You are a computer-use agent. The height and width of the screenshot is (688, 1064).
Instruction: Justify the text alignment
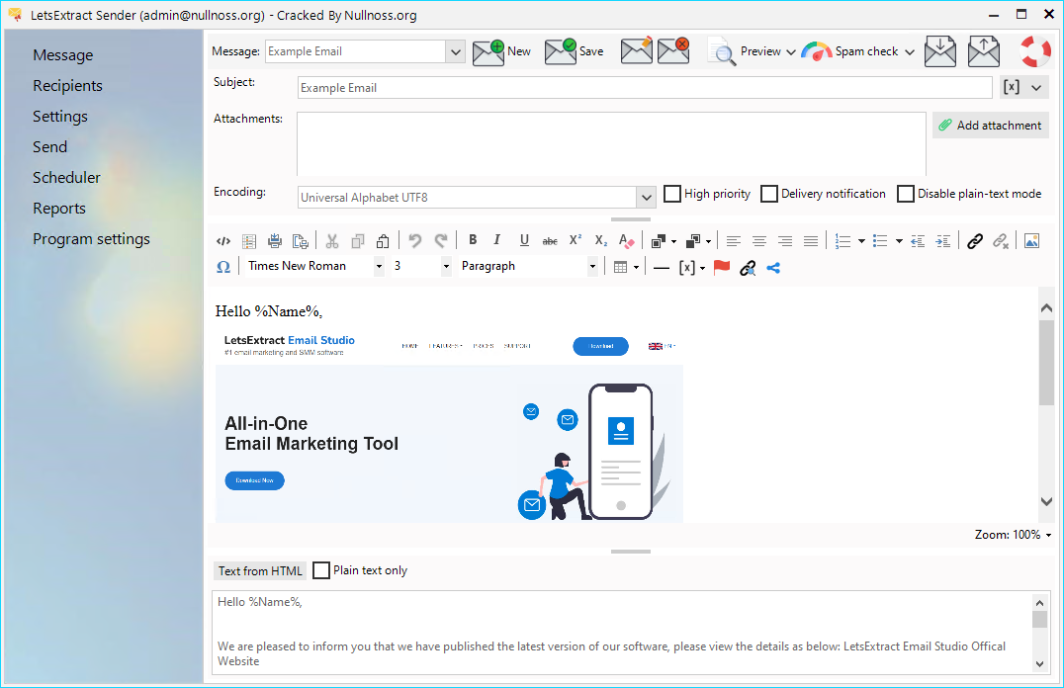coord(811,241)
